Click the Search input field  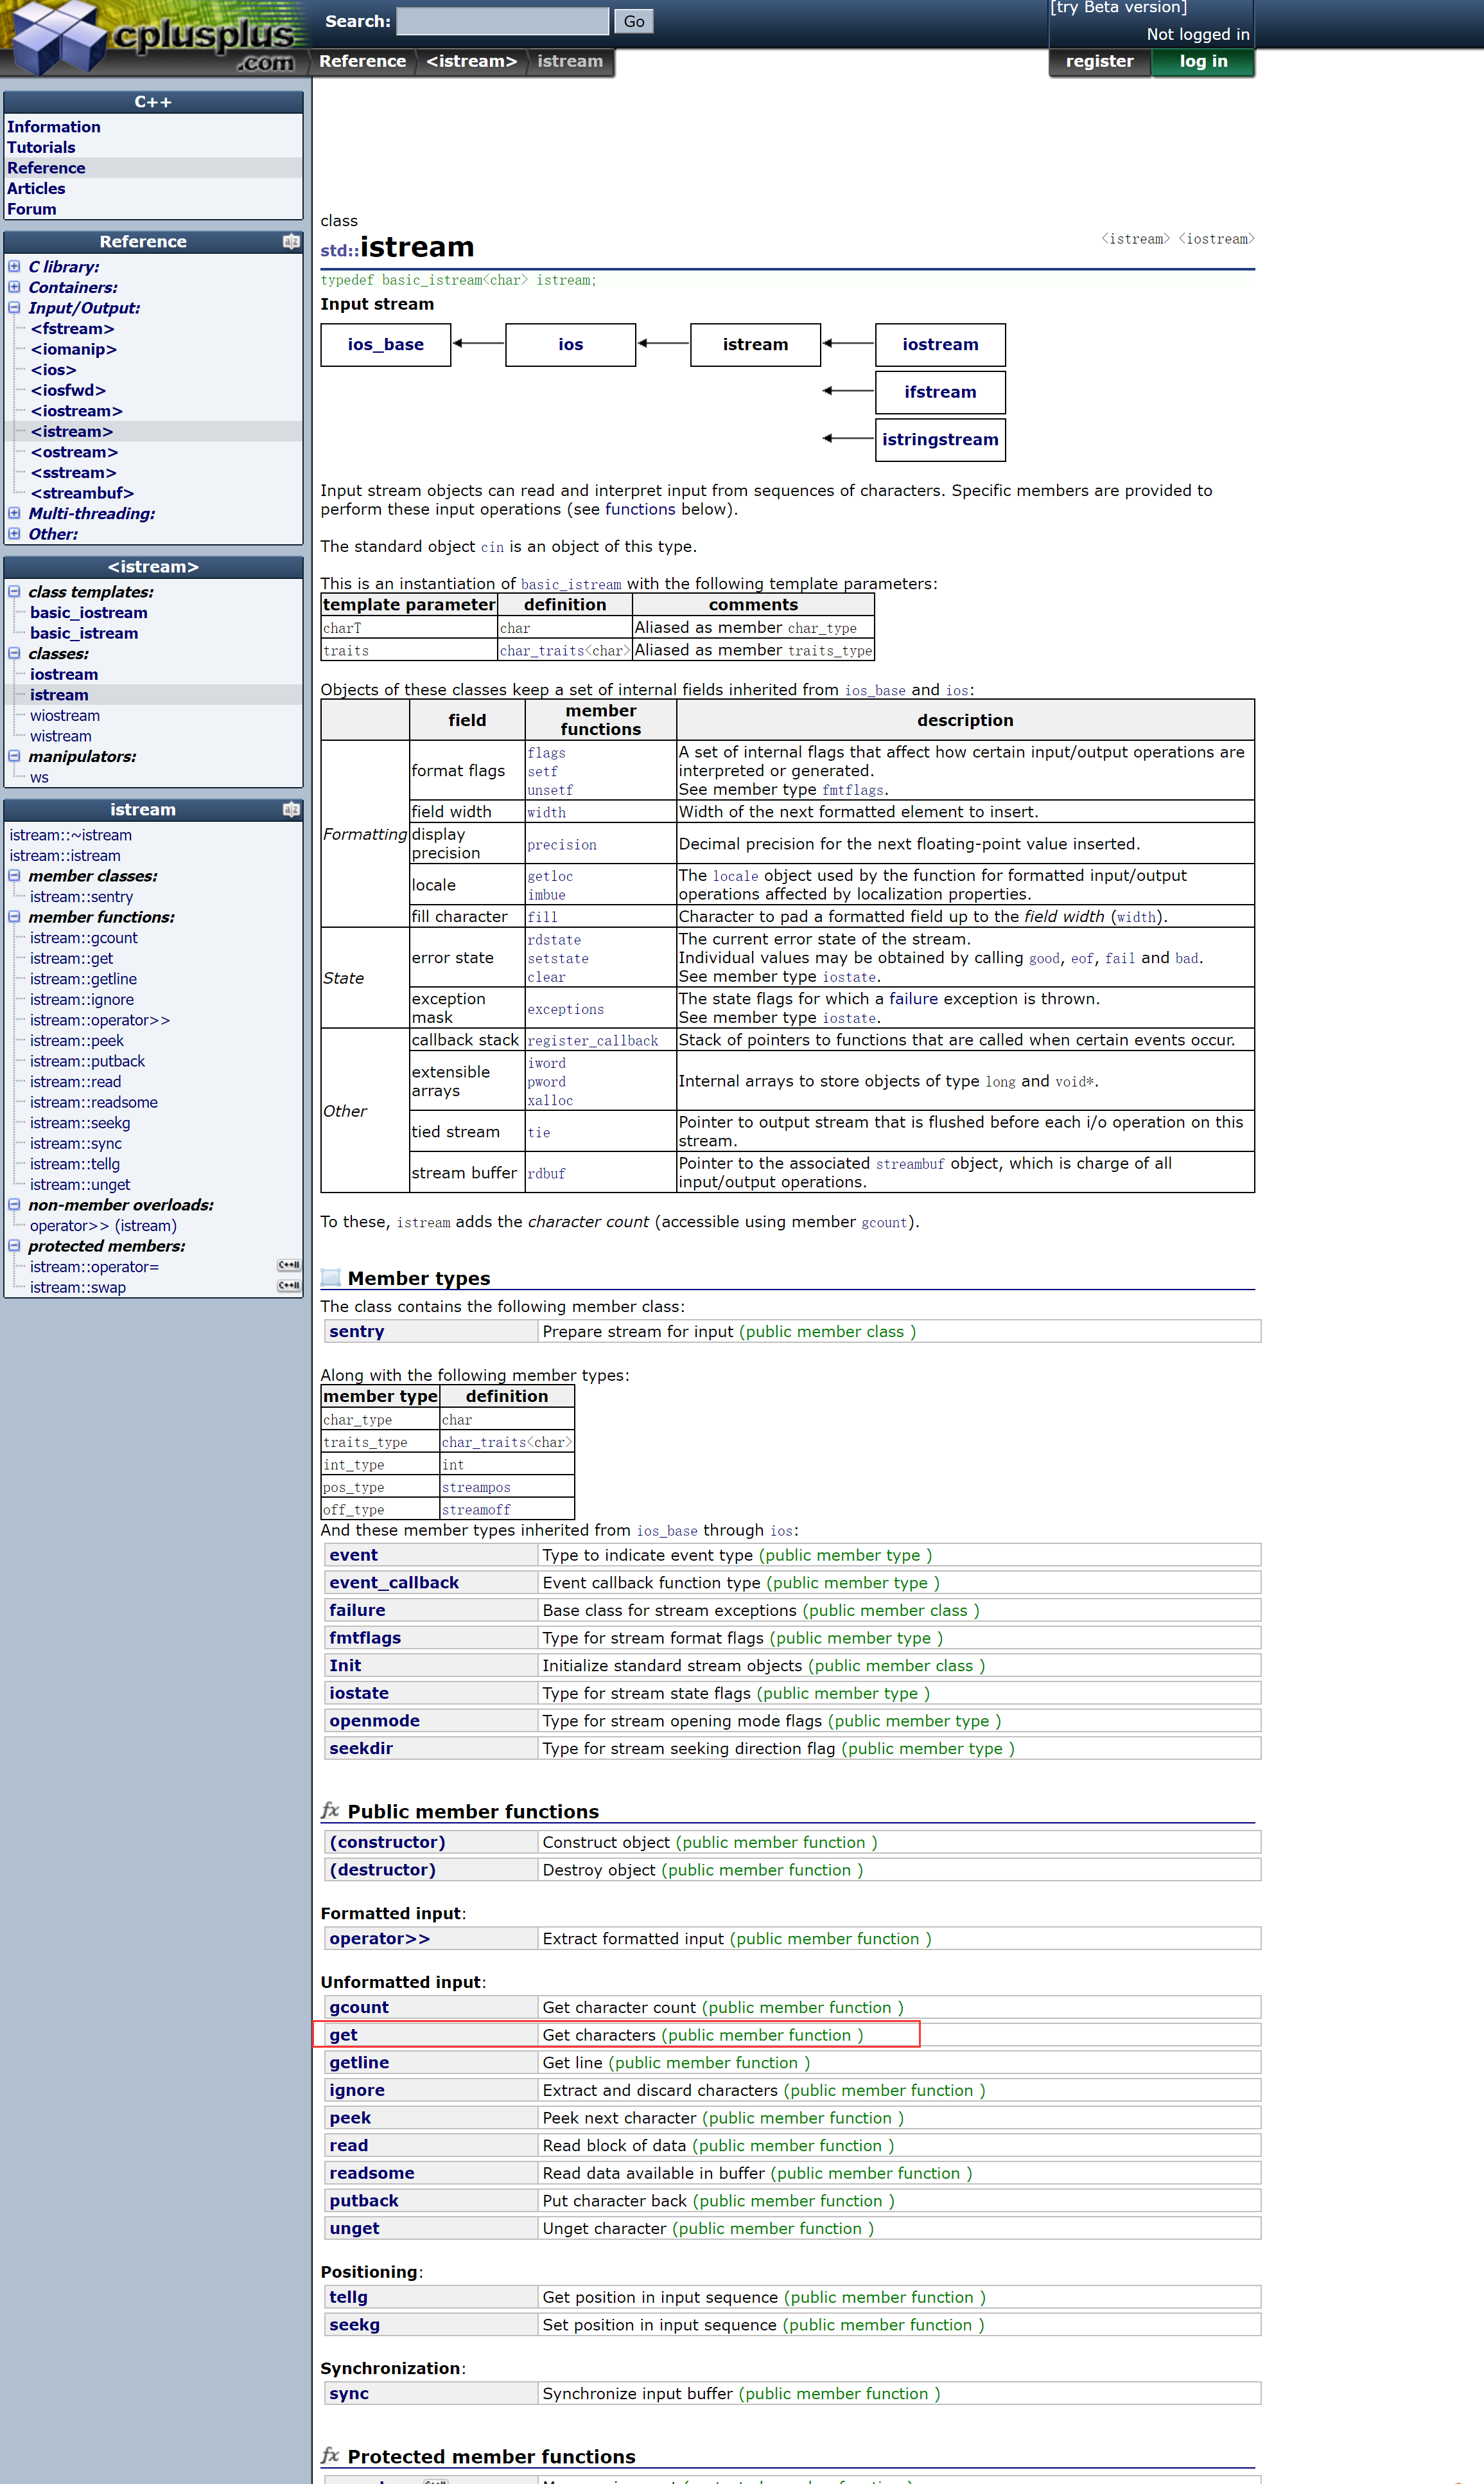502,21
